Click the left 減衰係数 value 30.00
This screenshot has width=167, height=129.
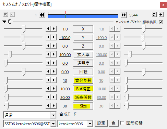(65, 98)
